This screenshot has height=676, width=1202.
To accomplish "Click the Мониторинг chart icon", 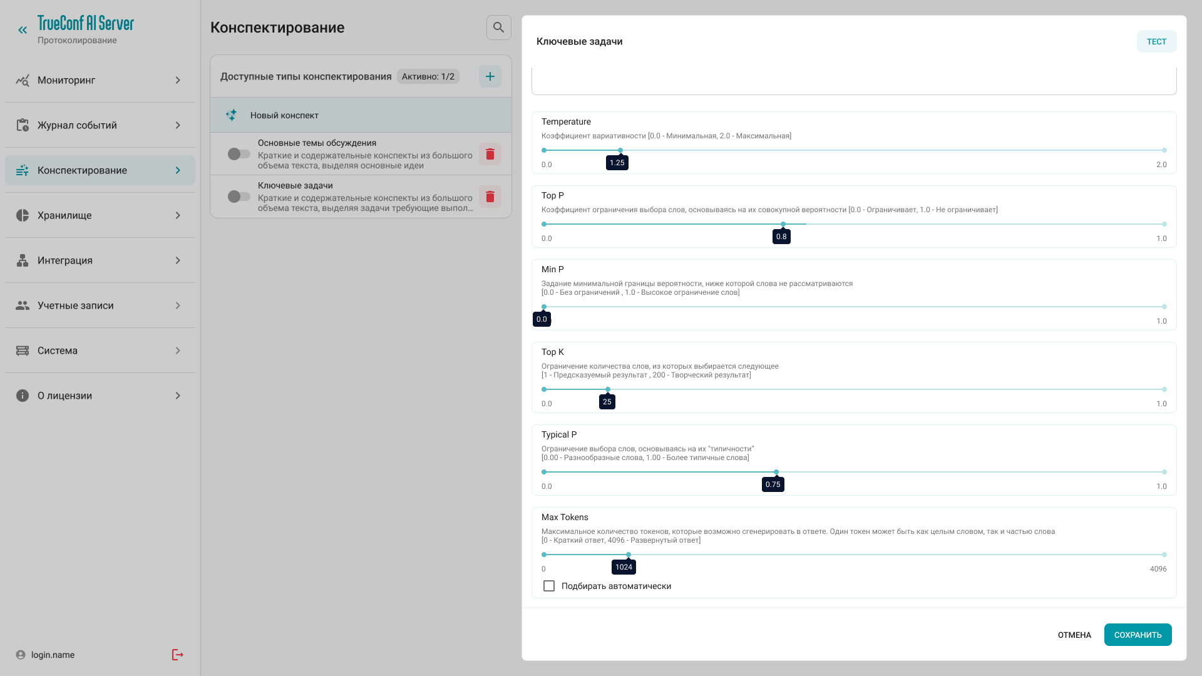I will (23, 80).
